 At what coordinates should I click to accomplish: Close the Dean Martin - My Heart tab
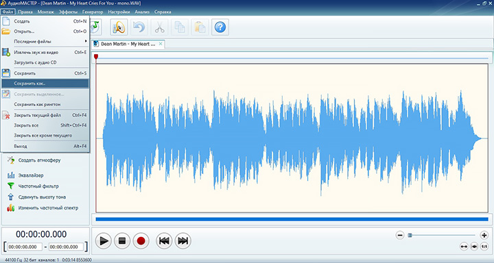[x=161, y=44]
